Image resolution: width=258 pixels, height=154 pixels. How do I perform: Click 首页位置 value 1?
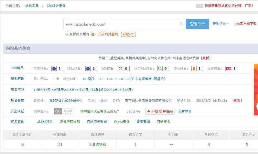tap(135, 144)
